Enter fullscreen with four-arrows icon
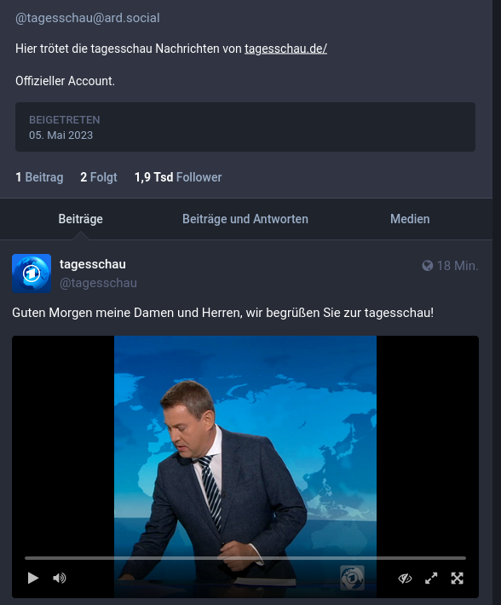This screenshot has width=501, height=605. (x=457, y=578)
